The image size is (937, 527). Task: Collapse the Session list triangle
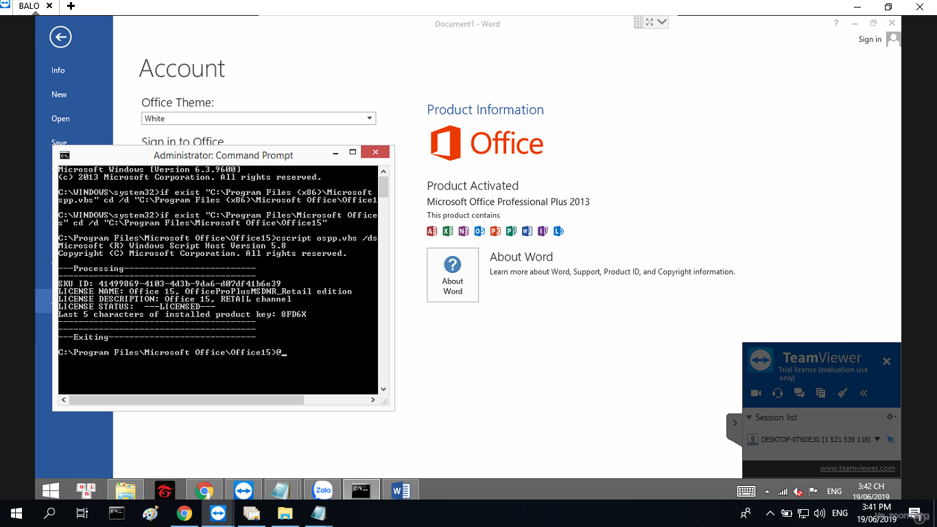tap(749, 417)
